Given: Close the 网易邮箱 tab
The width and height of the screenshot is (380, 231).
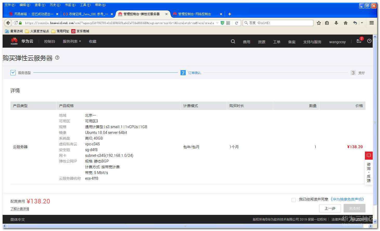Looking at the screenshot, I should tap(57, 14).
